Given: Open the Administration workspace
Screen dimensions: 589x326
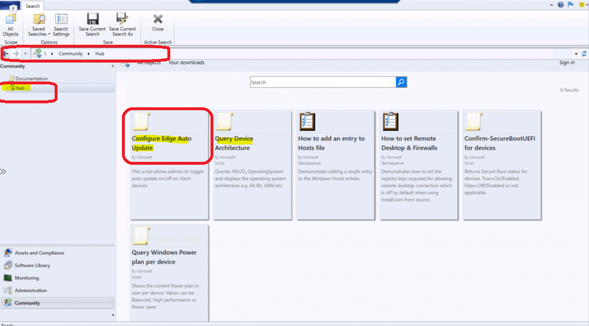Looking at the screenshot, I should tap(58, 290).
